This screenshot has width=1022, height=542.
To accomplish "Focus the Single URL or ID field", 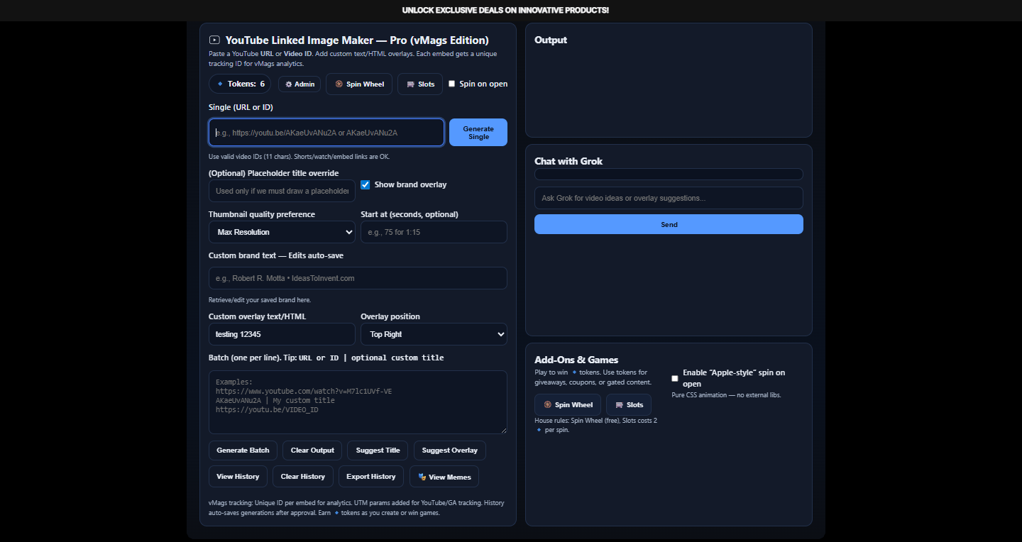I will click(x=326, y=133).
